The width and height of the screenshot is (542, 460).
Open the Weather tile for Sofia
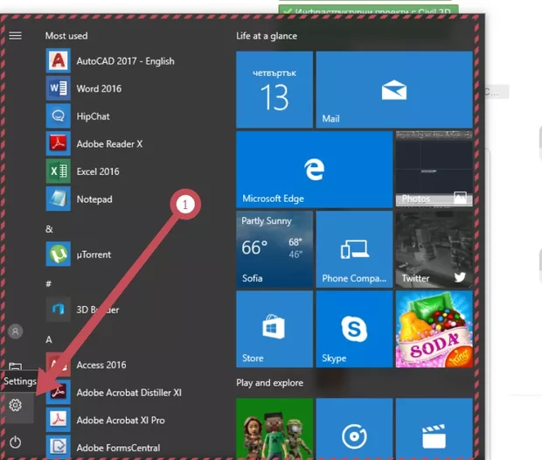point(274,249)
